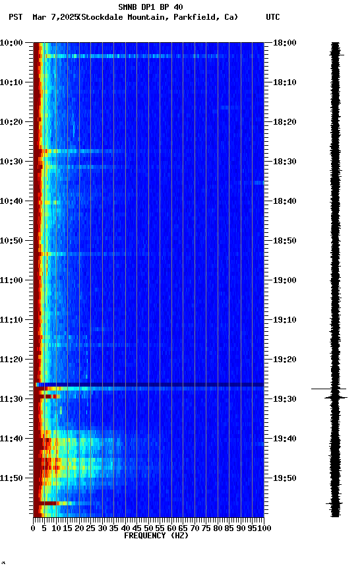Click the red low-frequency burst near 11:57
The image size is (364, 570).
coord(48,503)
